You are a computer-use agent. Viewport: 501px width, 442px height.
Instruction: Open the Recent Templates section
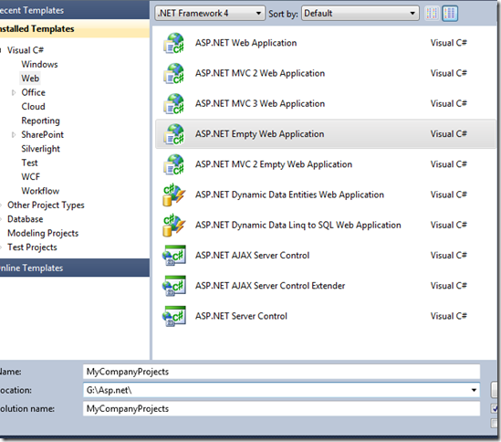point(75,10)
